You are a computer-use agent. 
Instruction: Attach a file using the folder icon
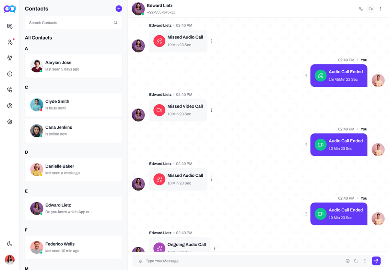coord(356,261)
